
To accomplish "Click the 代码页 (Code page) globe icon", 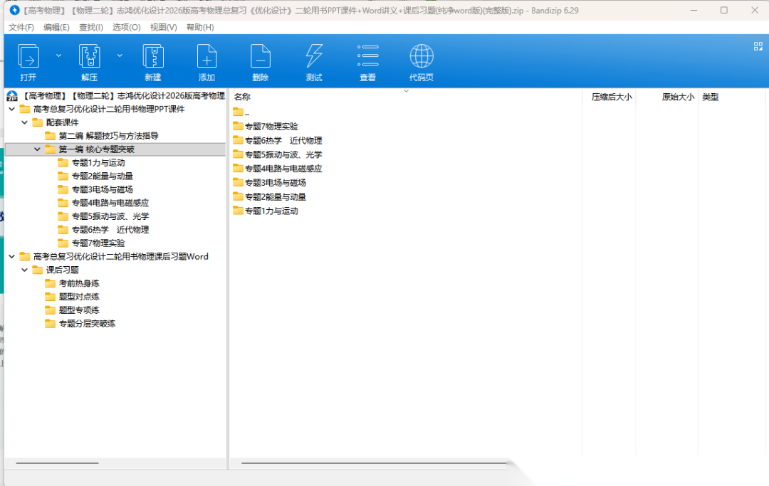I will point(422,57).
